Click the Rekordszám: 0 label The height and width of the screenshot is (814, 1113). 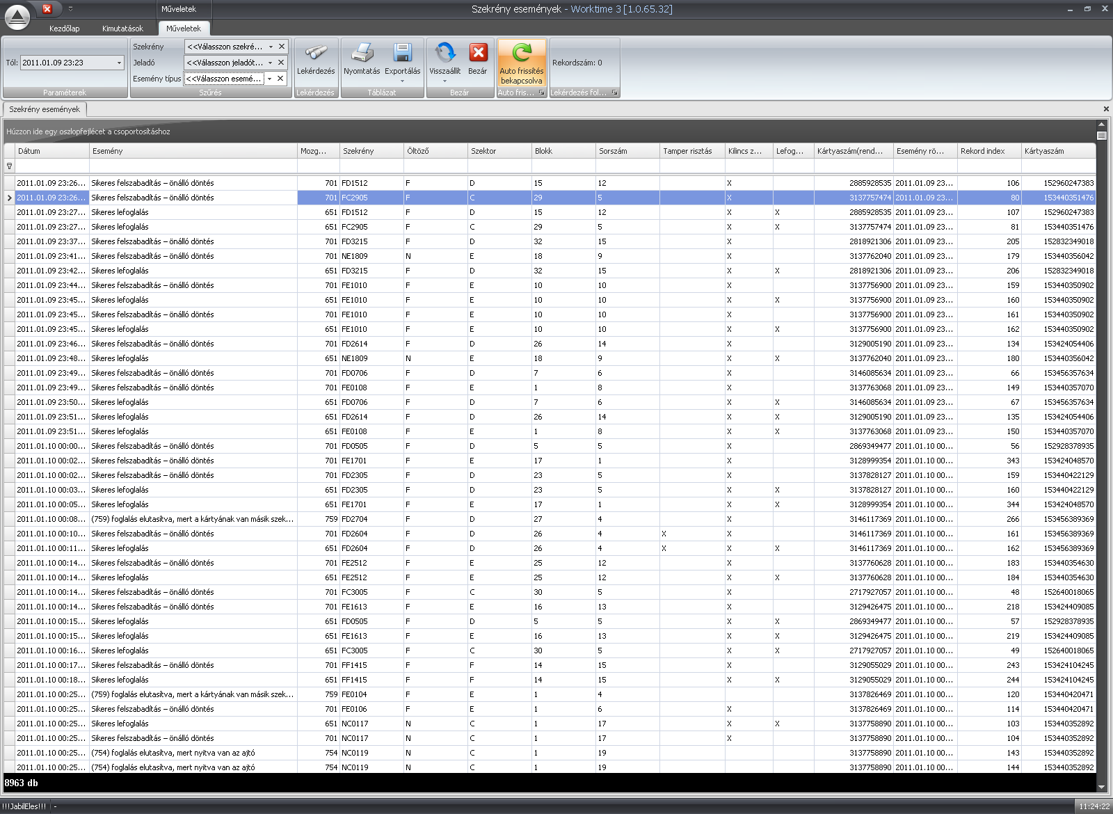click(577, 63)
